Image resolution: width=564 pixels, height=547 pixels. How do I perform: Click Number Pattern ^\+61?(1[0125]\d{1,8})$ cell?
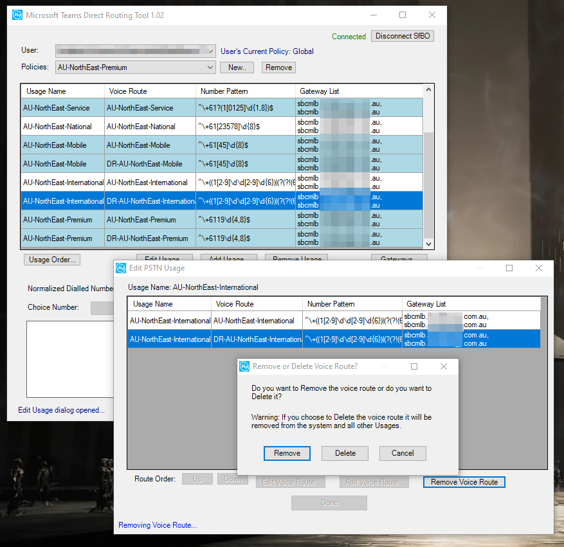pyautogui.click(x=245, y=108)
